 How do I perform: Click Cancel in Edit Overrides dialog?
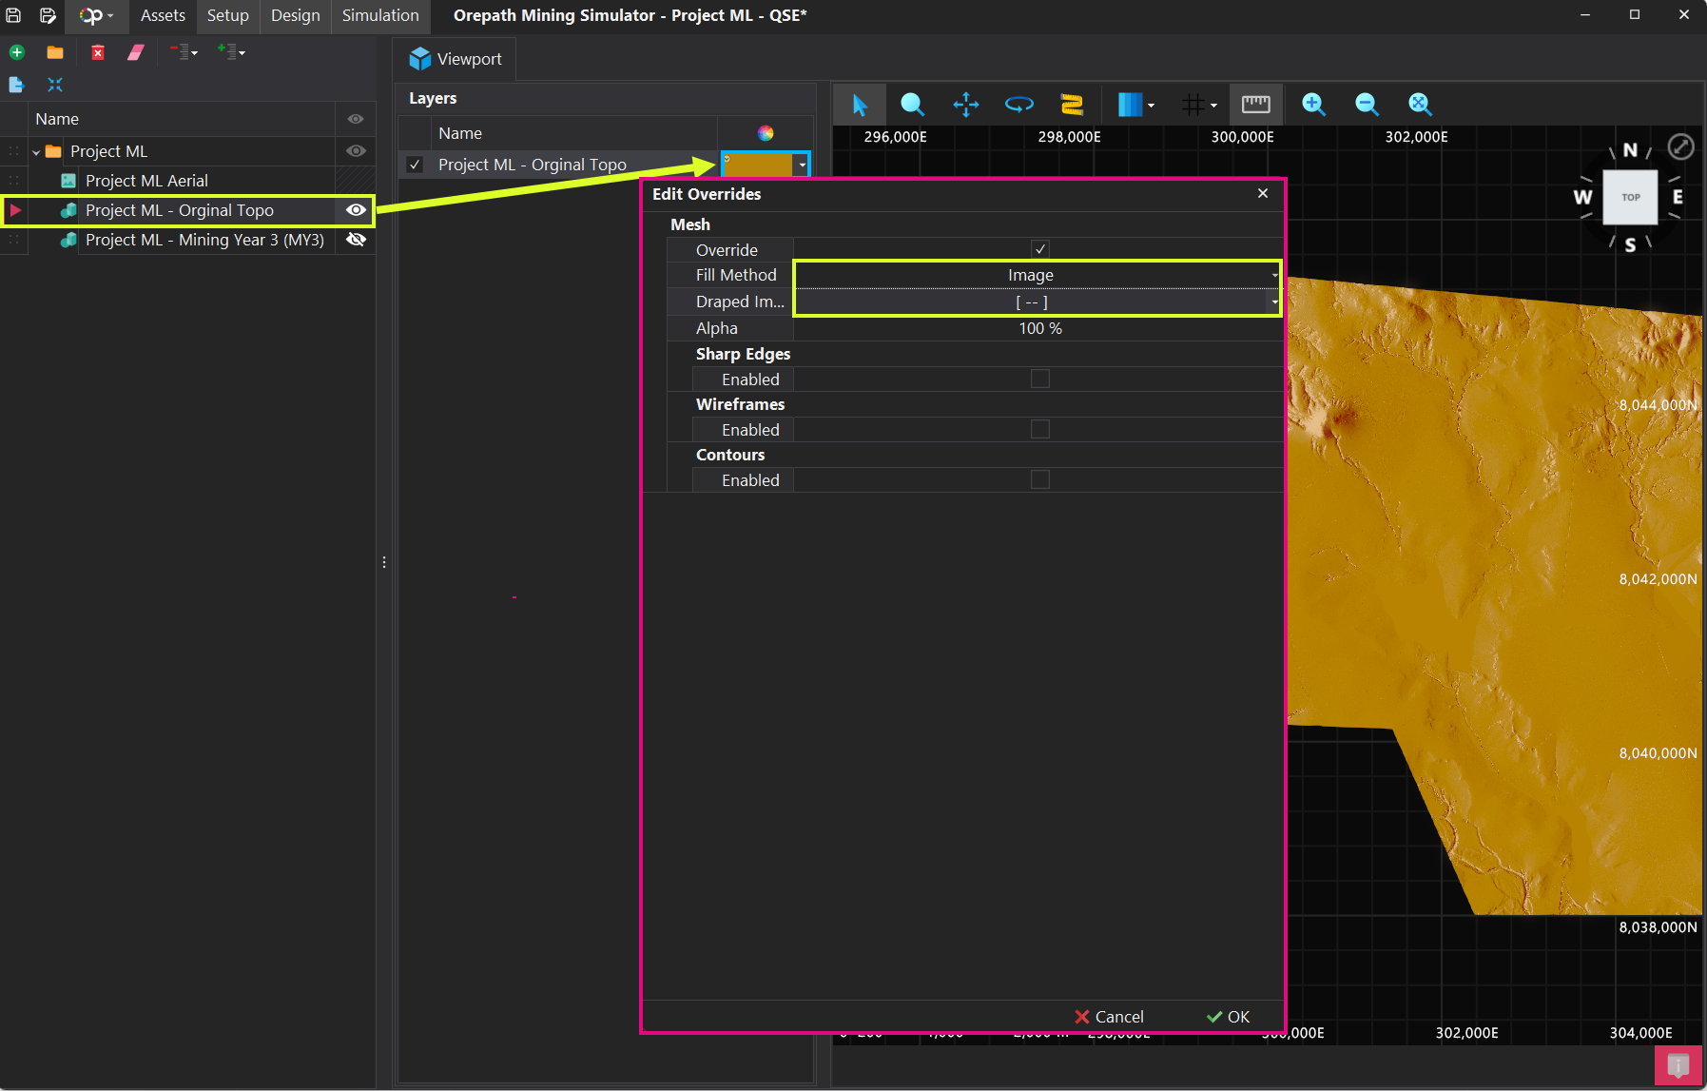1109,1017
